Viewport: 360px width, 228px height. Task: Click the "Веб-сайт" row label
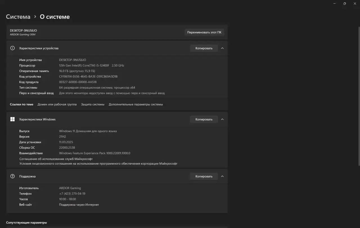click(26, 205)
